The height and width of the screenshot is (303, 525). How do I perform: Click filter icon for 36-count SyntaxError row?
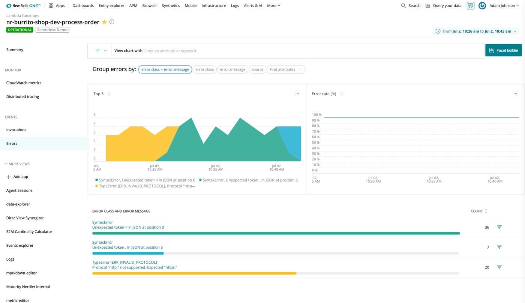[499, 227]
